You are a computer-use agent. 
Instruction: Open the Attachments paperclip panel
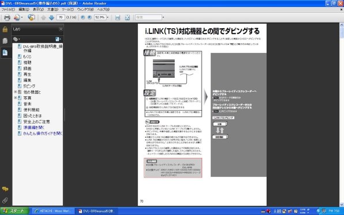(x=5, y=200)
